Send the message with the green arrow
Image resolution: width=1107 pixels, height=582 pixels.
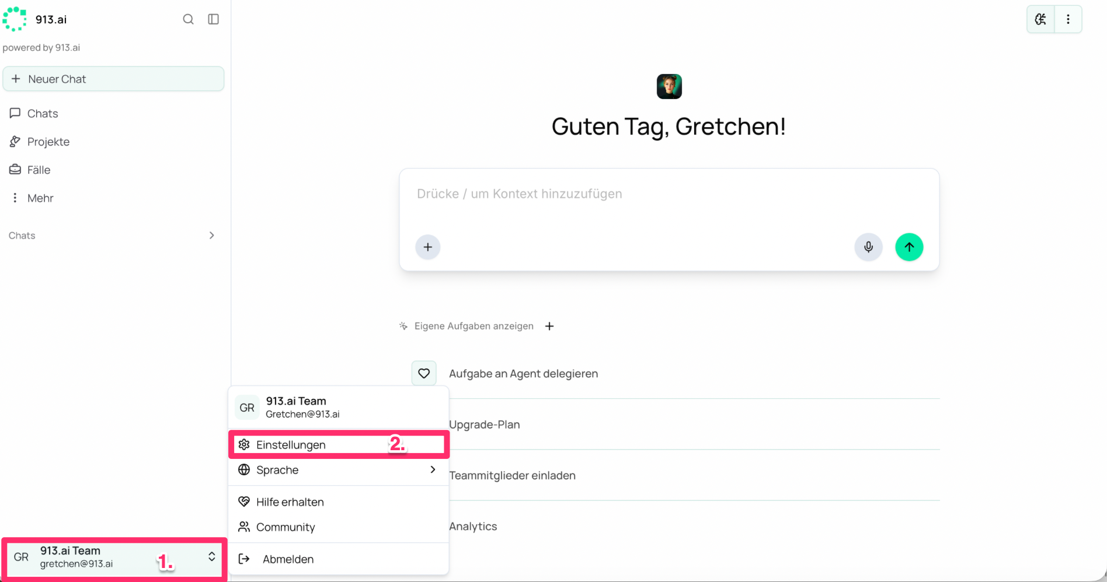pos(909,247)
